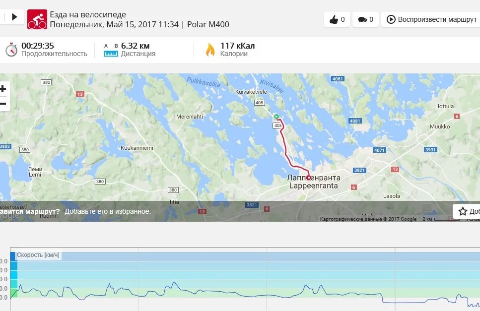This screenshot has width=480, height=311.
Task: Click the darkest blue speed zone swatch
Action: coord(12,256)
